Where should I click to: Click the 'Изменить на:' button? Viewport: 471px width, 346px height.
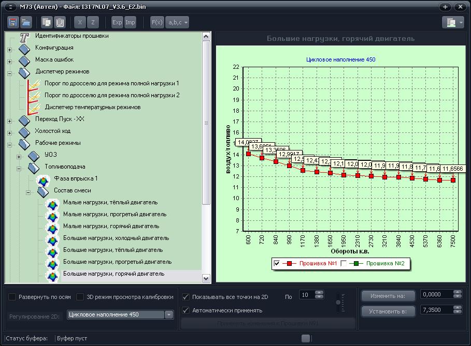(x=389, y=296)
